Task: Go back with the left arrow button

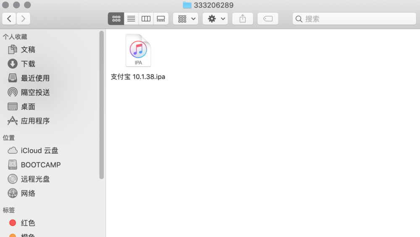Action: pyautogui.click(x=9, y=19)
